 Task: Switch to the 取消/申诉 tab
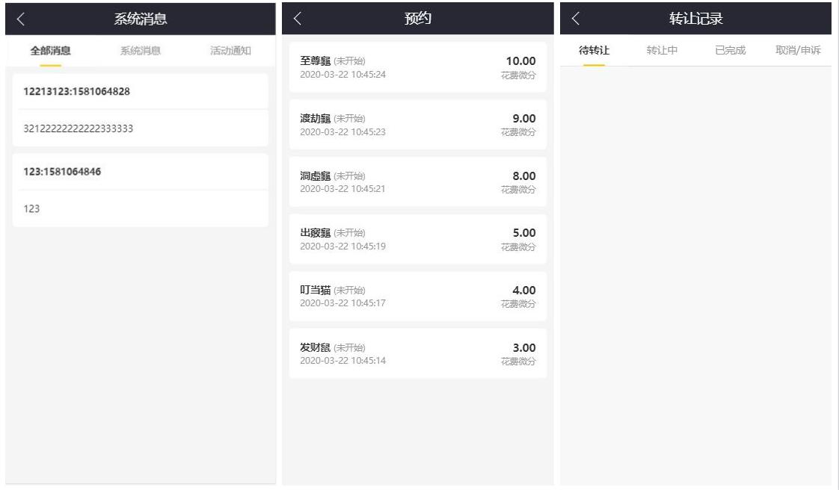click(x=798, y=50)
